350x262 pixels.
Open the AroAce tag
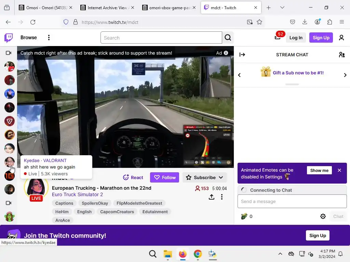point(63,220)
